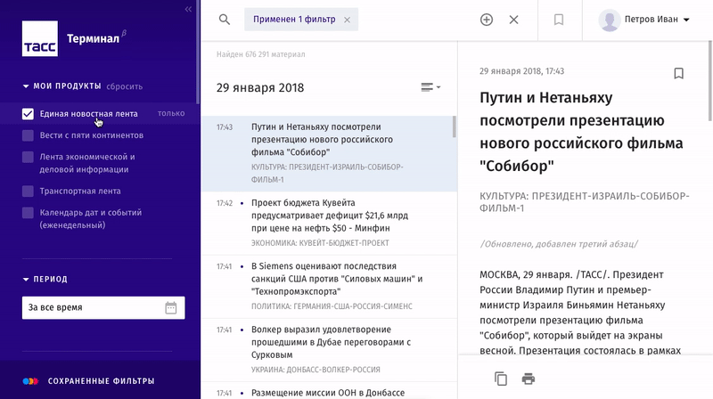Click УКРАИНА: ДОНБАСС-ВОЛКЕР-РОССИЯ tag
This screenshot has width=713, height=399.
316,370
